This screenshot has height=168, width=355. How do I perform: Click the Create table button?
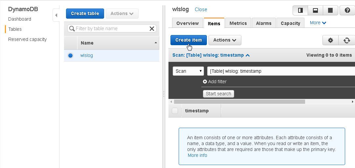(85, 13)
